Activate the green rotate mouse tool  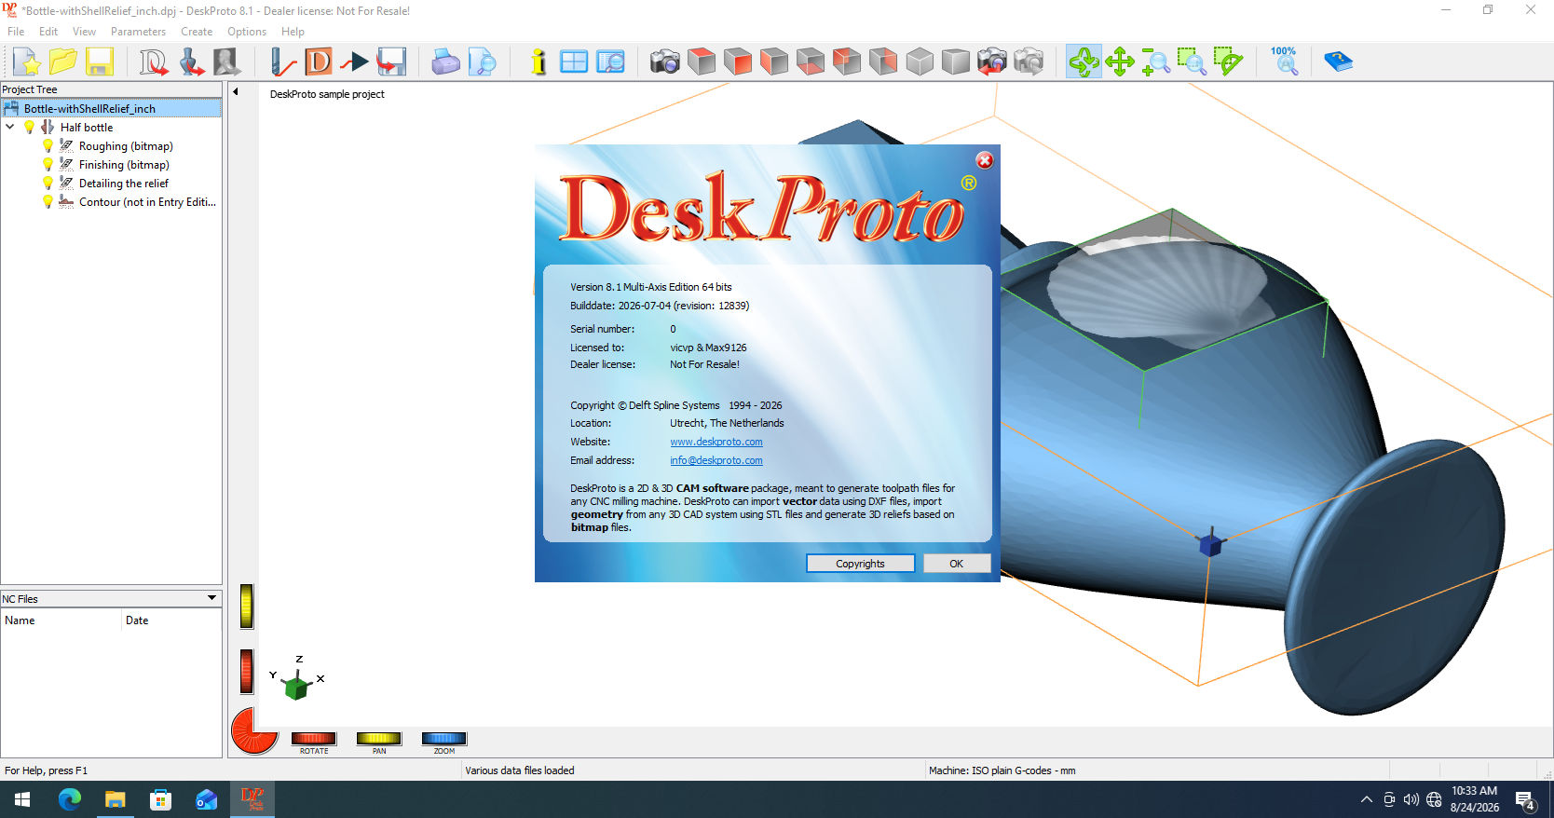tap(1084, 62)
